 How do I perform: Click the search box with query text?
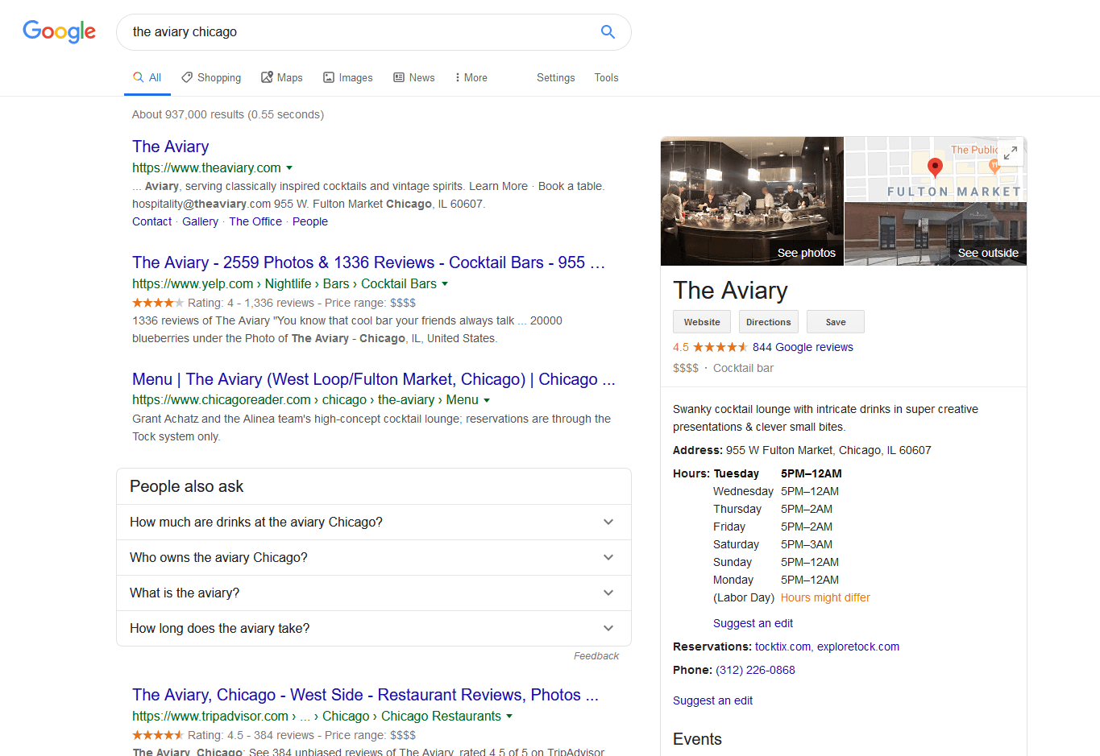pyautogui.click(x=355, y=32)
